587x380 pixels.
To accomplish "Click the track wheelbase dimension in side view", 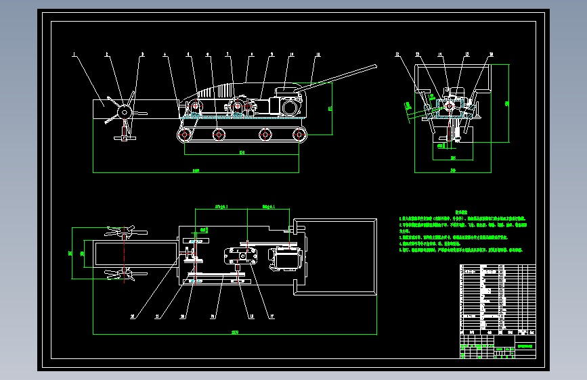I will tap(242, 153).
